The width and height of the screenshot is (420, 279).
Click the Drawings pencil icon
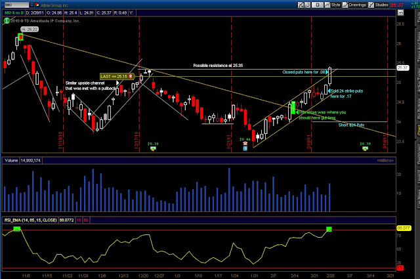click(x=345, y=5)
